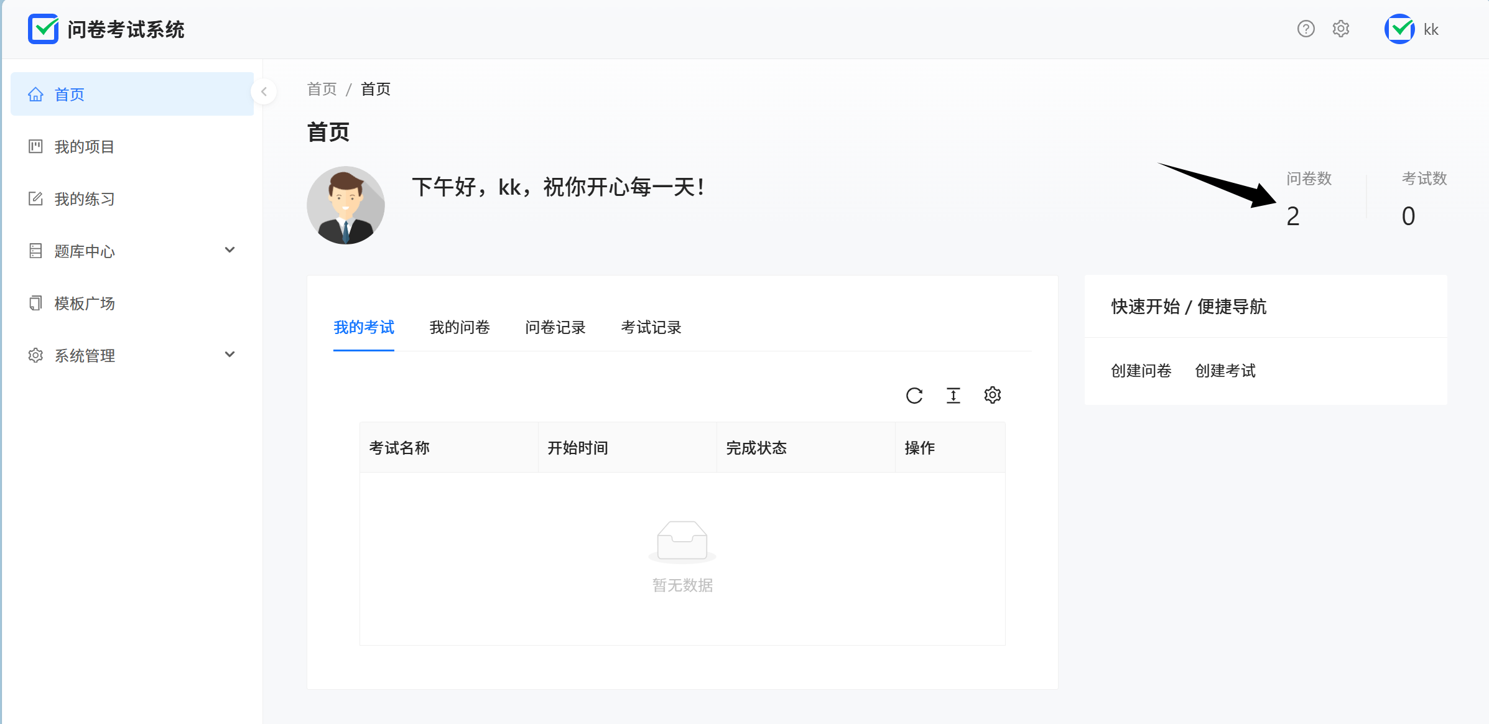
Task: Click the table density icon
Action: (953, 396)
